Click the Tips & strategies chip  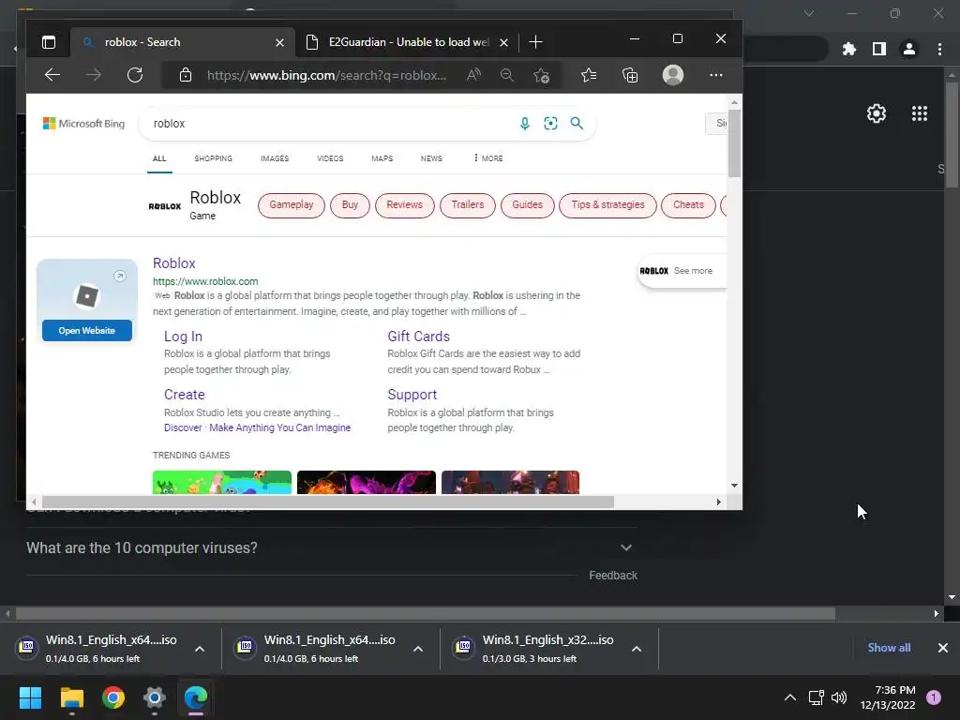607,205
